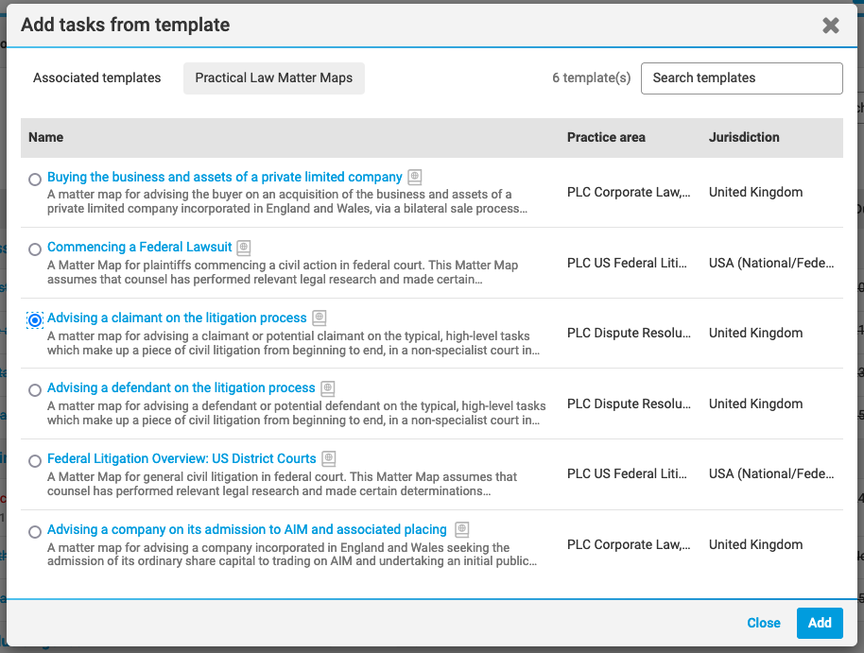
Task: Select radio for Buying the business and assets
Action: (35, 180)
